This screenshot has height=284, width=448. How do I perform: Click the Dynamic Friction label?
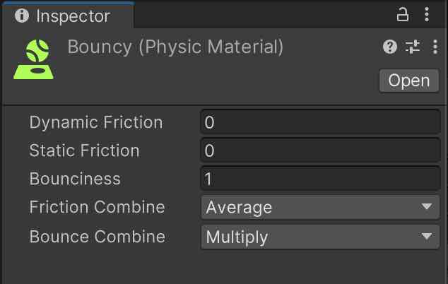(x=96, y=122)
